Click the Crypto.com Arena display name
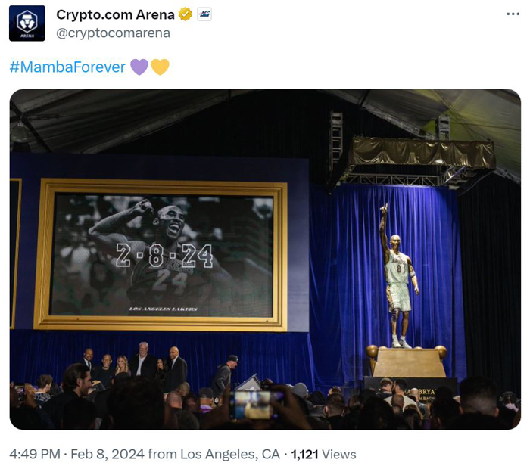This screenshot has width=530, height=466. [115, 14]
